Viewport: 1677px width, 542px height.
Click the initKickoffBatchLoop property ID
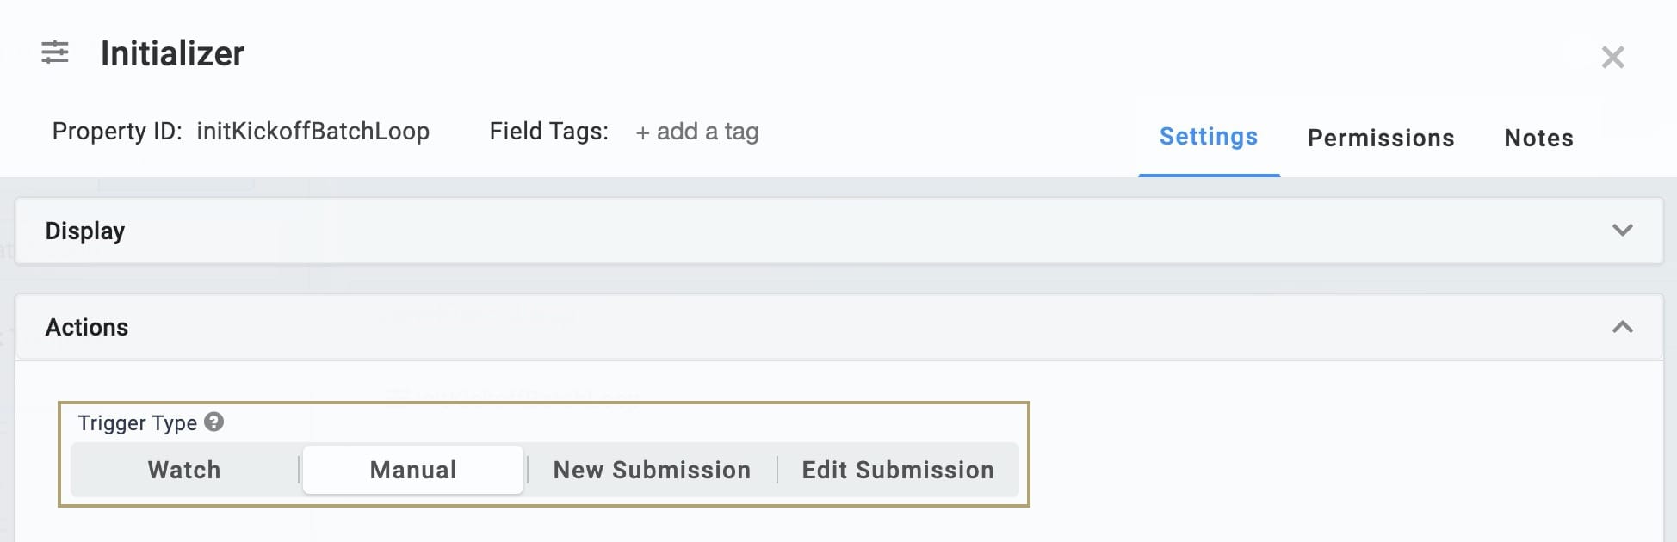pos(313,131)
